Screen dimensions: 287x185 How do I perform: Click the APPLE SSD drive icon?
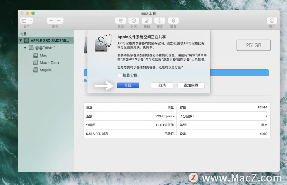coord(27,40)
